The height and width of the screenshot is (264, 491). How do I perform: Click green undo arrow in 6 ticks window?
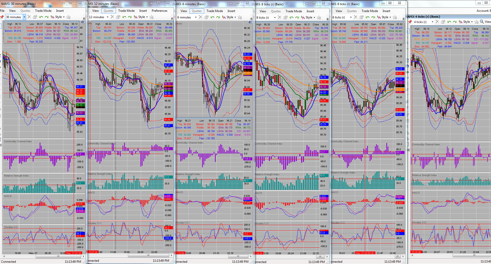[367, 17]
